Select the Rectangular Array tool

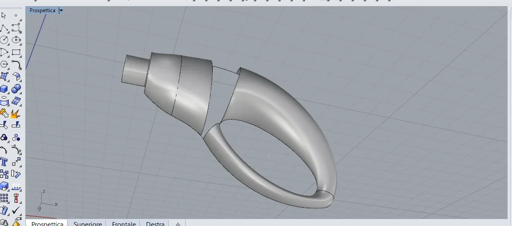(x=4, y=198)
